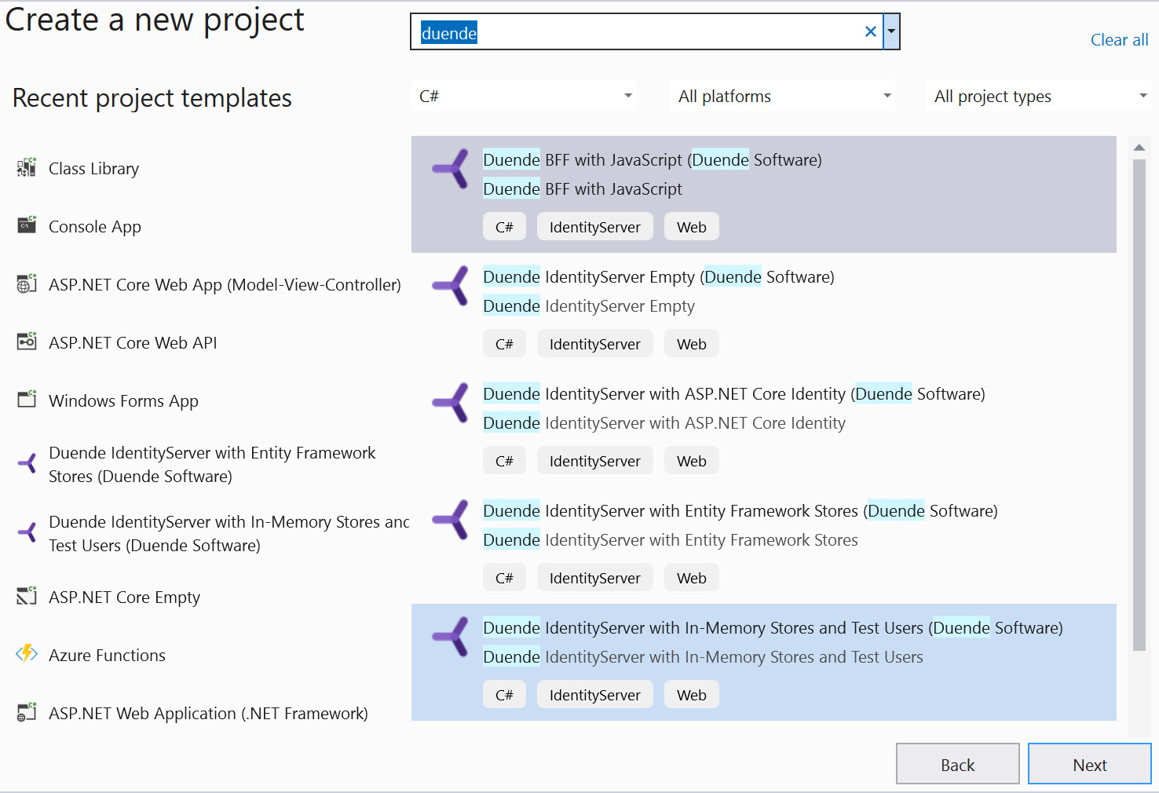Click IdentityServer tag under In-Memory Stores result

click(x=594, y=695)
